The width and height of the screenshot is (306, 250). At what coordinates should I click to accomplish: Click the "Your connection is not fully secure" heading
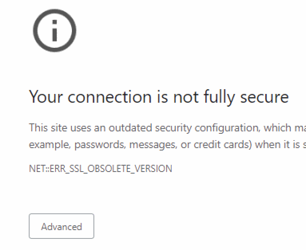(x=159, y=97)
